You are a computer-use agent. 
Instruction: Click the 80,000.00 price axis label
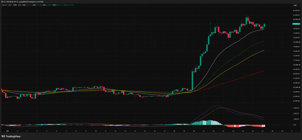pyautogui.click(x=296, y=19)
